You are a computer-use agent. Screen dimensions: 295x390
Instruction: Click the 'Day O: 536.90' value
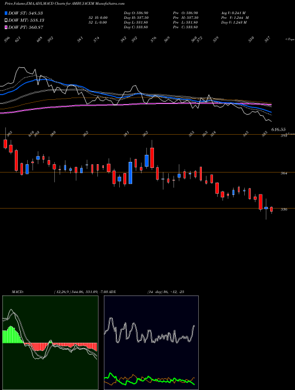pos(136,13)
